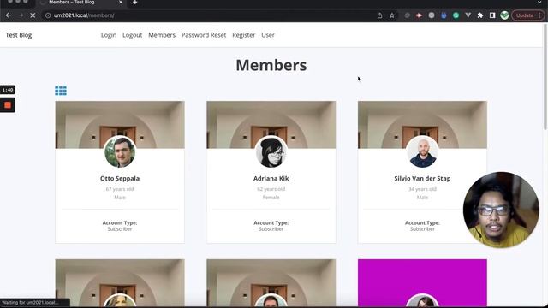
Task: Go to Test Blog home link
Action: [19, 35]
